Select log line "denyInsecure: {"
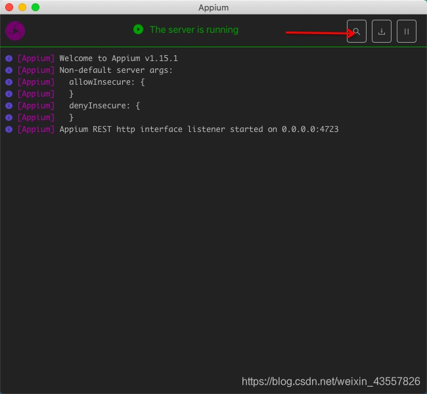 coord(104,106)
